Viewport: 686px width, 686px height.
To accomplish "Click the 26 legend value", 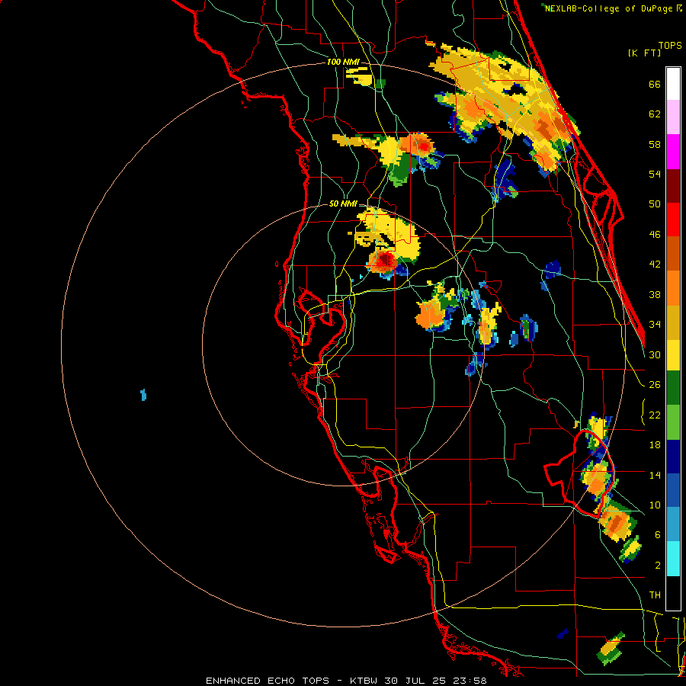I will [x=655, y=384].
